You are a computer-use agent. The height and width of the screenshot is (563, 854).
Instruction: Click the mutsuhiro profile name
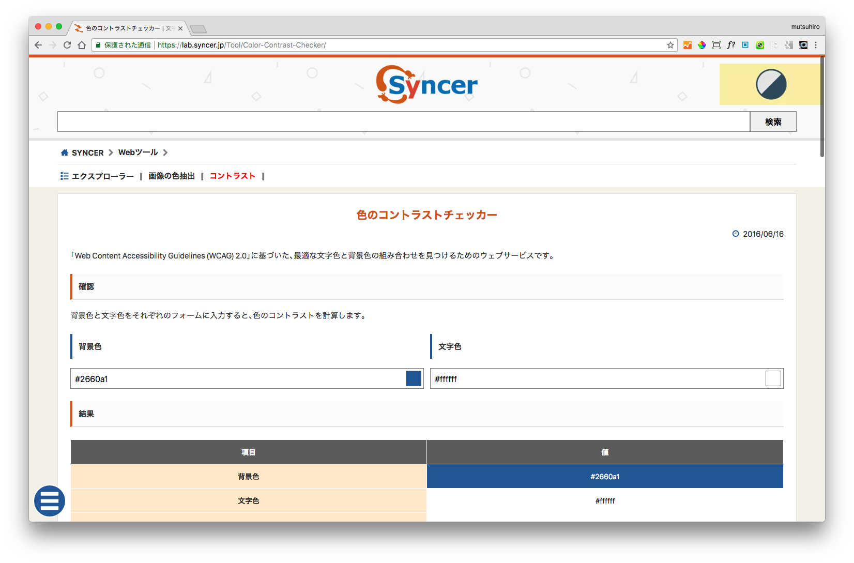click(805, 27)
